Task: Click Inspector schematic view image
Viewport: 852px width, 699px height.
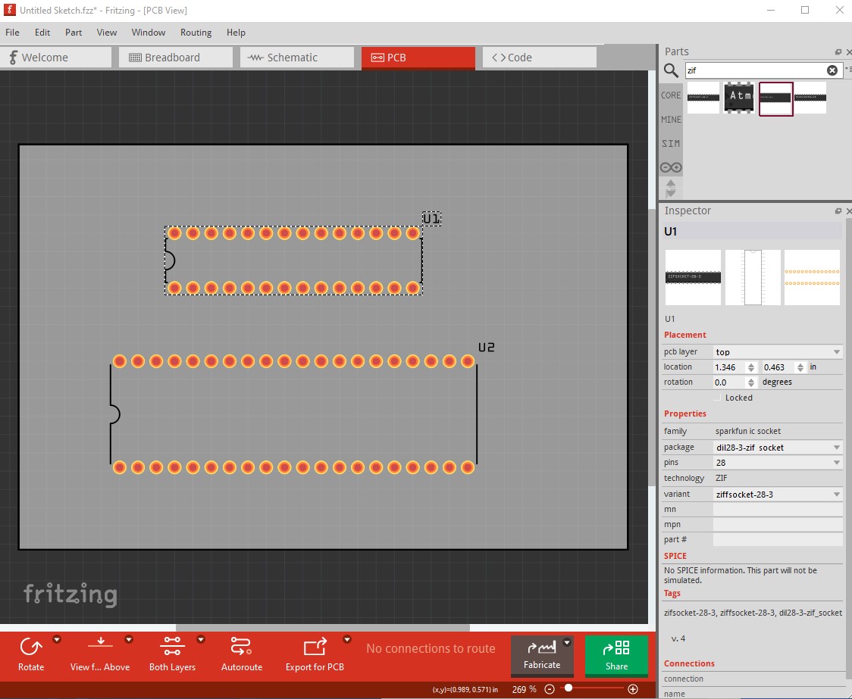Action: pyautogui.click(x=753, y=277)
